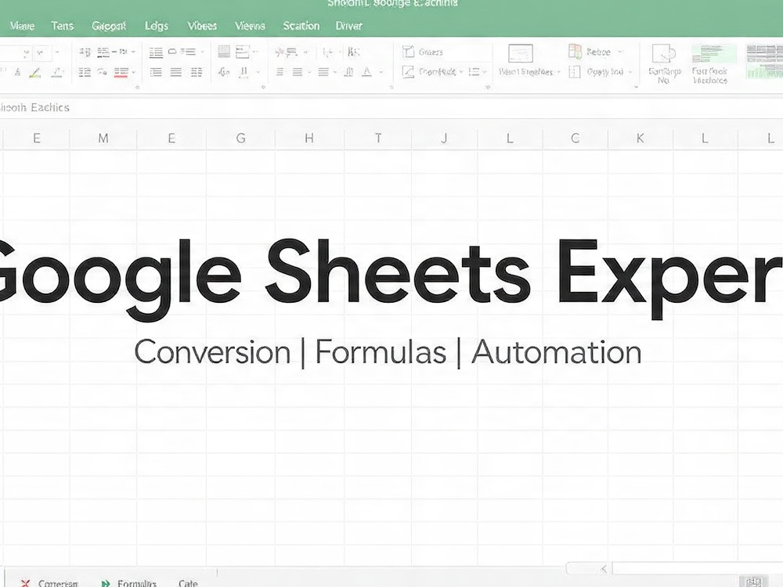This screenshot has width=783, height=587.
Task: Click the large sheet icon above Wein I Sngelaes
Action: (x=521, y=53)
